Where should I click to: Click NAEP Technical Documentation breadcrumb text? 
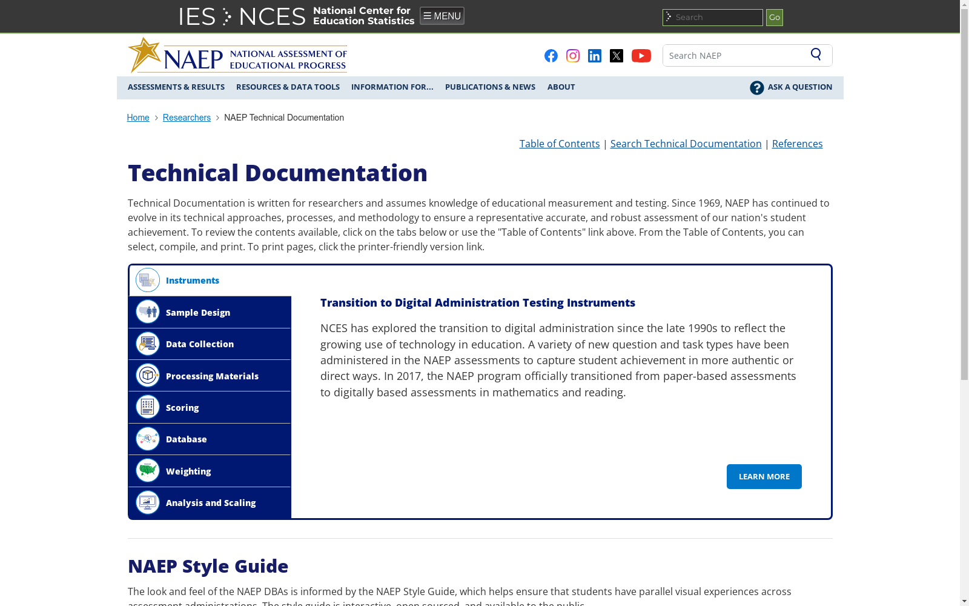(284, 118)
